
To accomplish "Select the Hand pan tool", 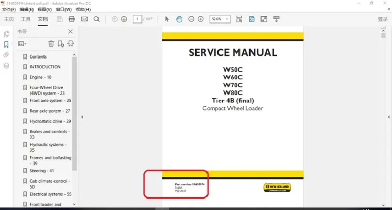I will pos(179,19).
